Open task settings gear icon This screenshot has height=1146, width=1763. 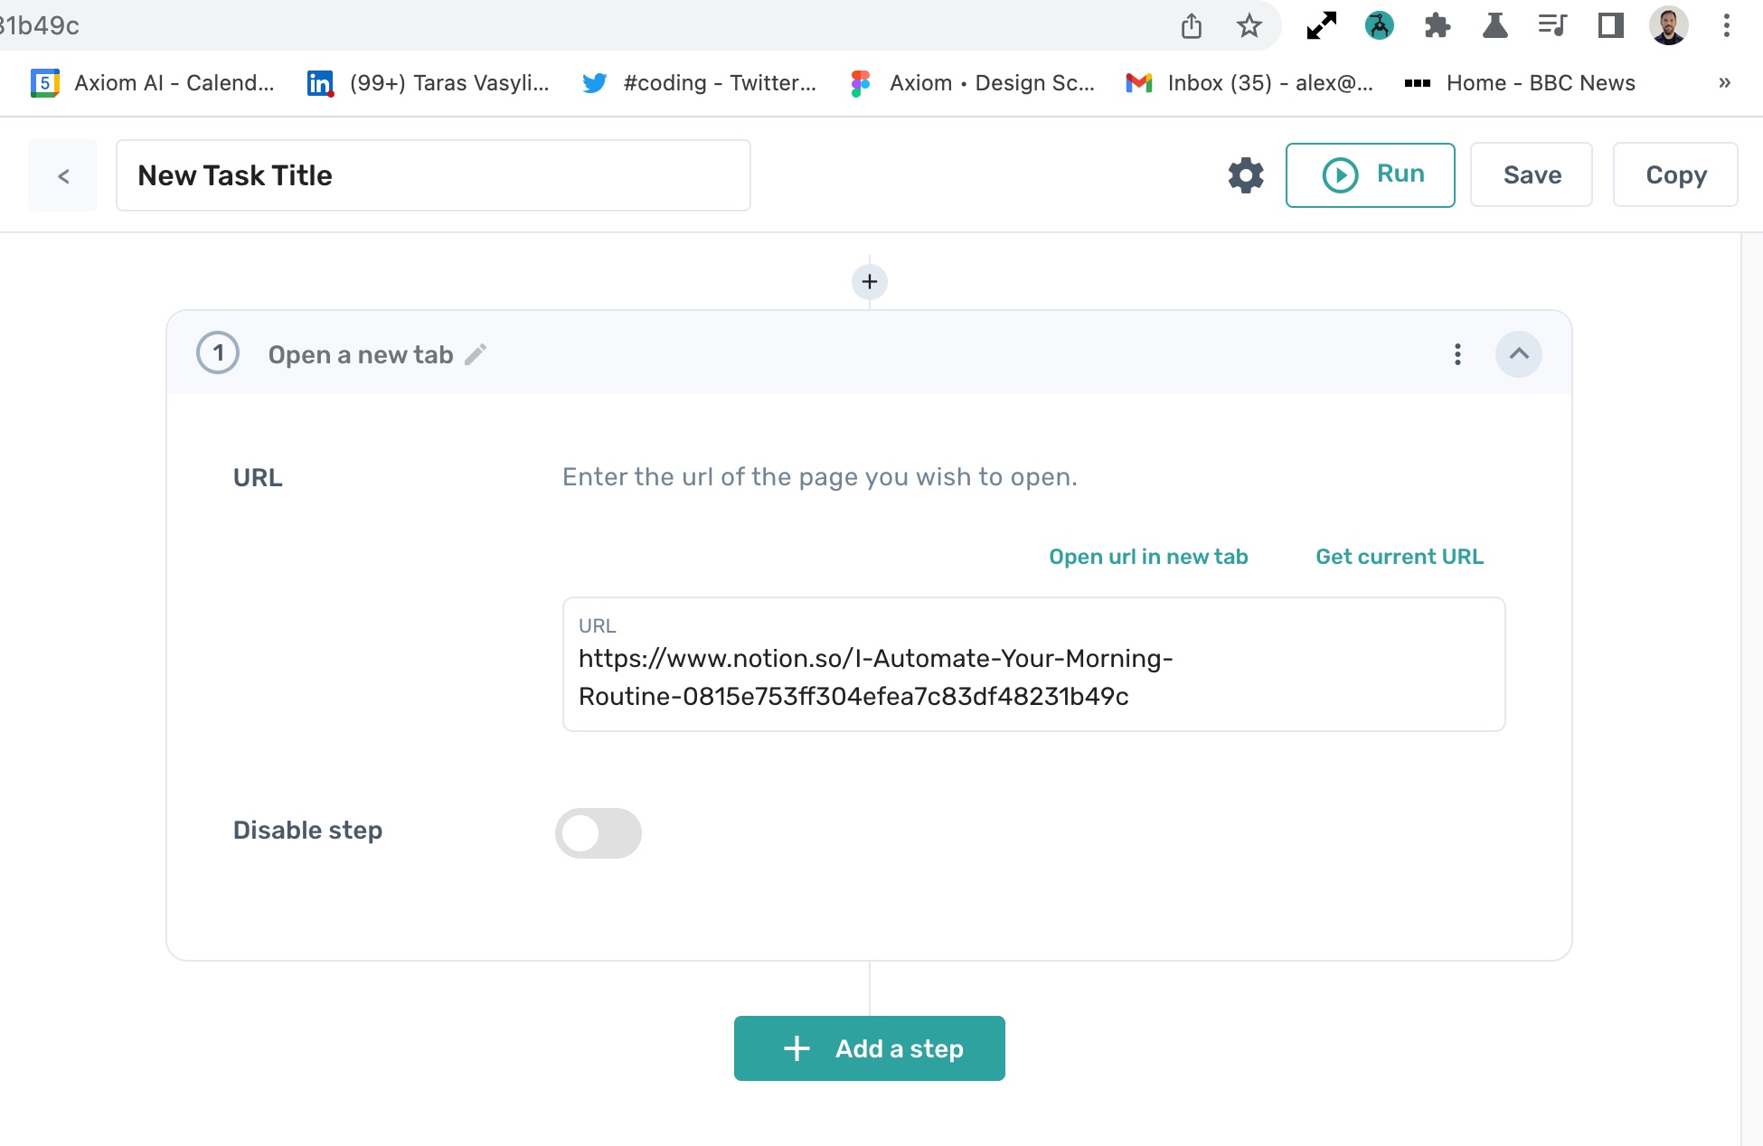click(1245, 175)
